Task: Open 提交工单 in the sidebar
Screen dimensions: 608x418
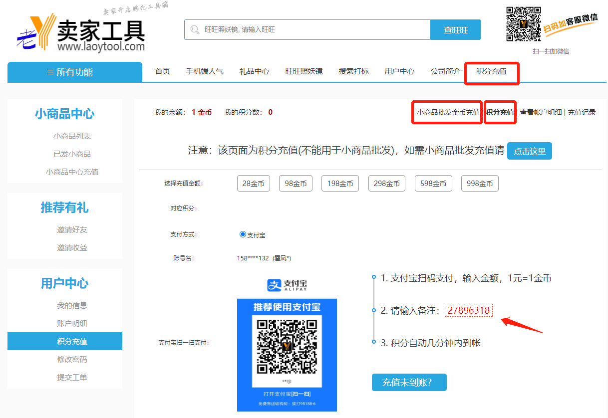Action: 72,378
